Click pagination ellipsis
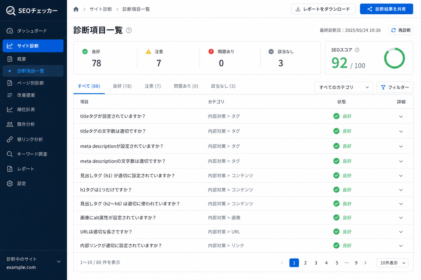 (346, 263)
